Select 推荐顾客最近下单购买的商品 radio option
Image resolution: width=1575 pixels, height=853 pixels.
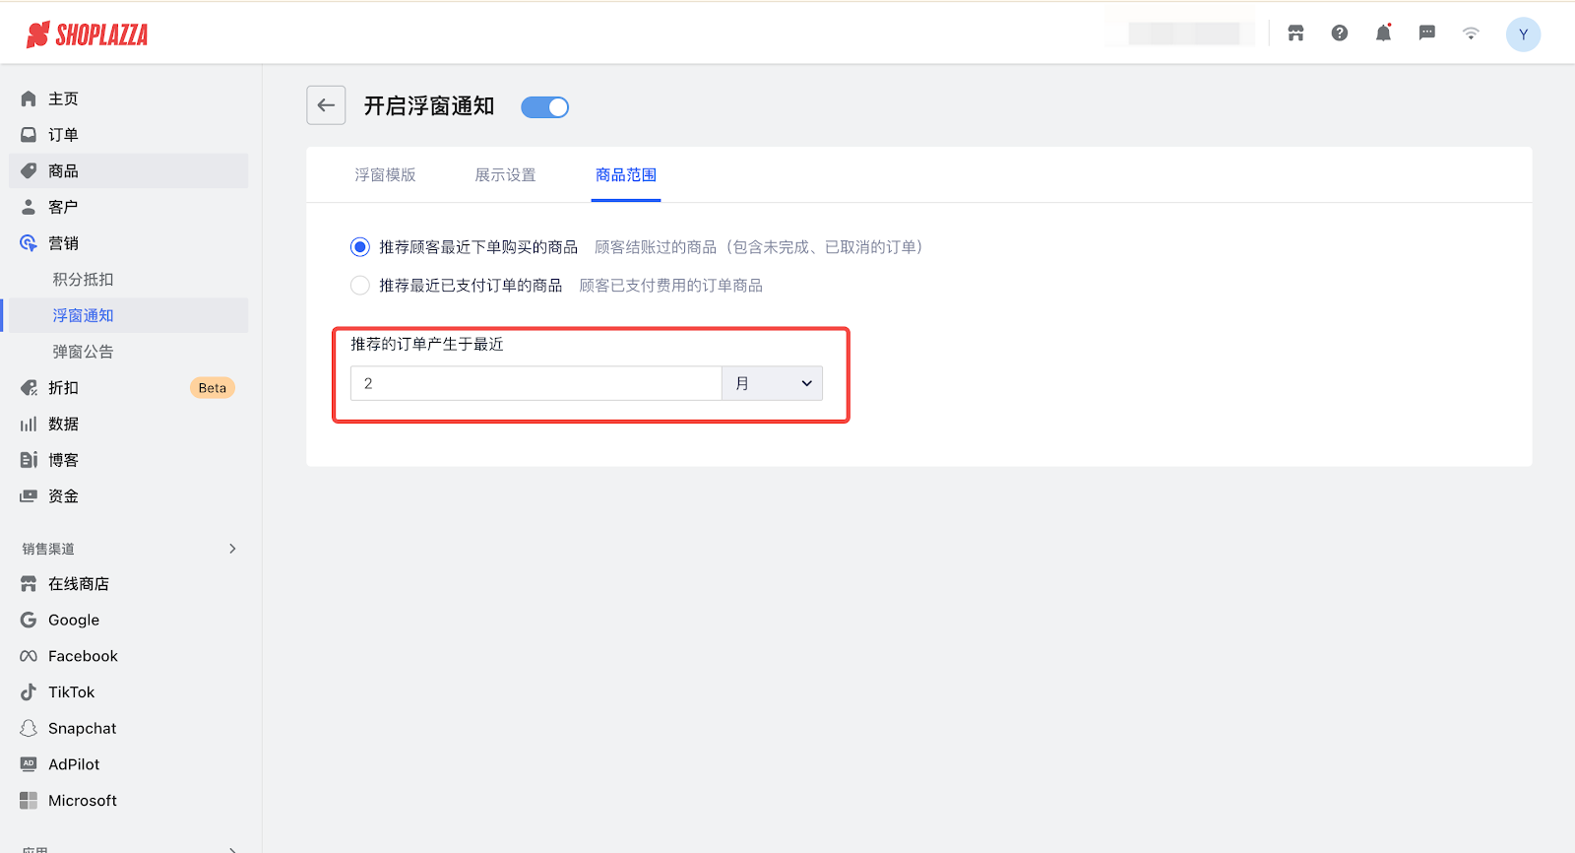[x=360, y=247]
